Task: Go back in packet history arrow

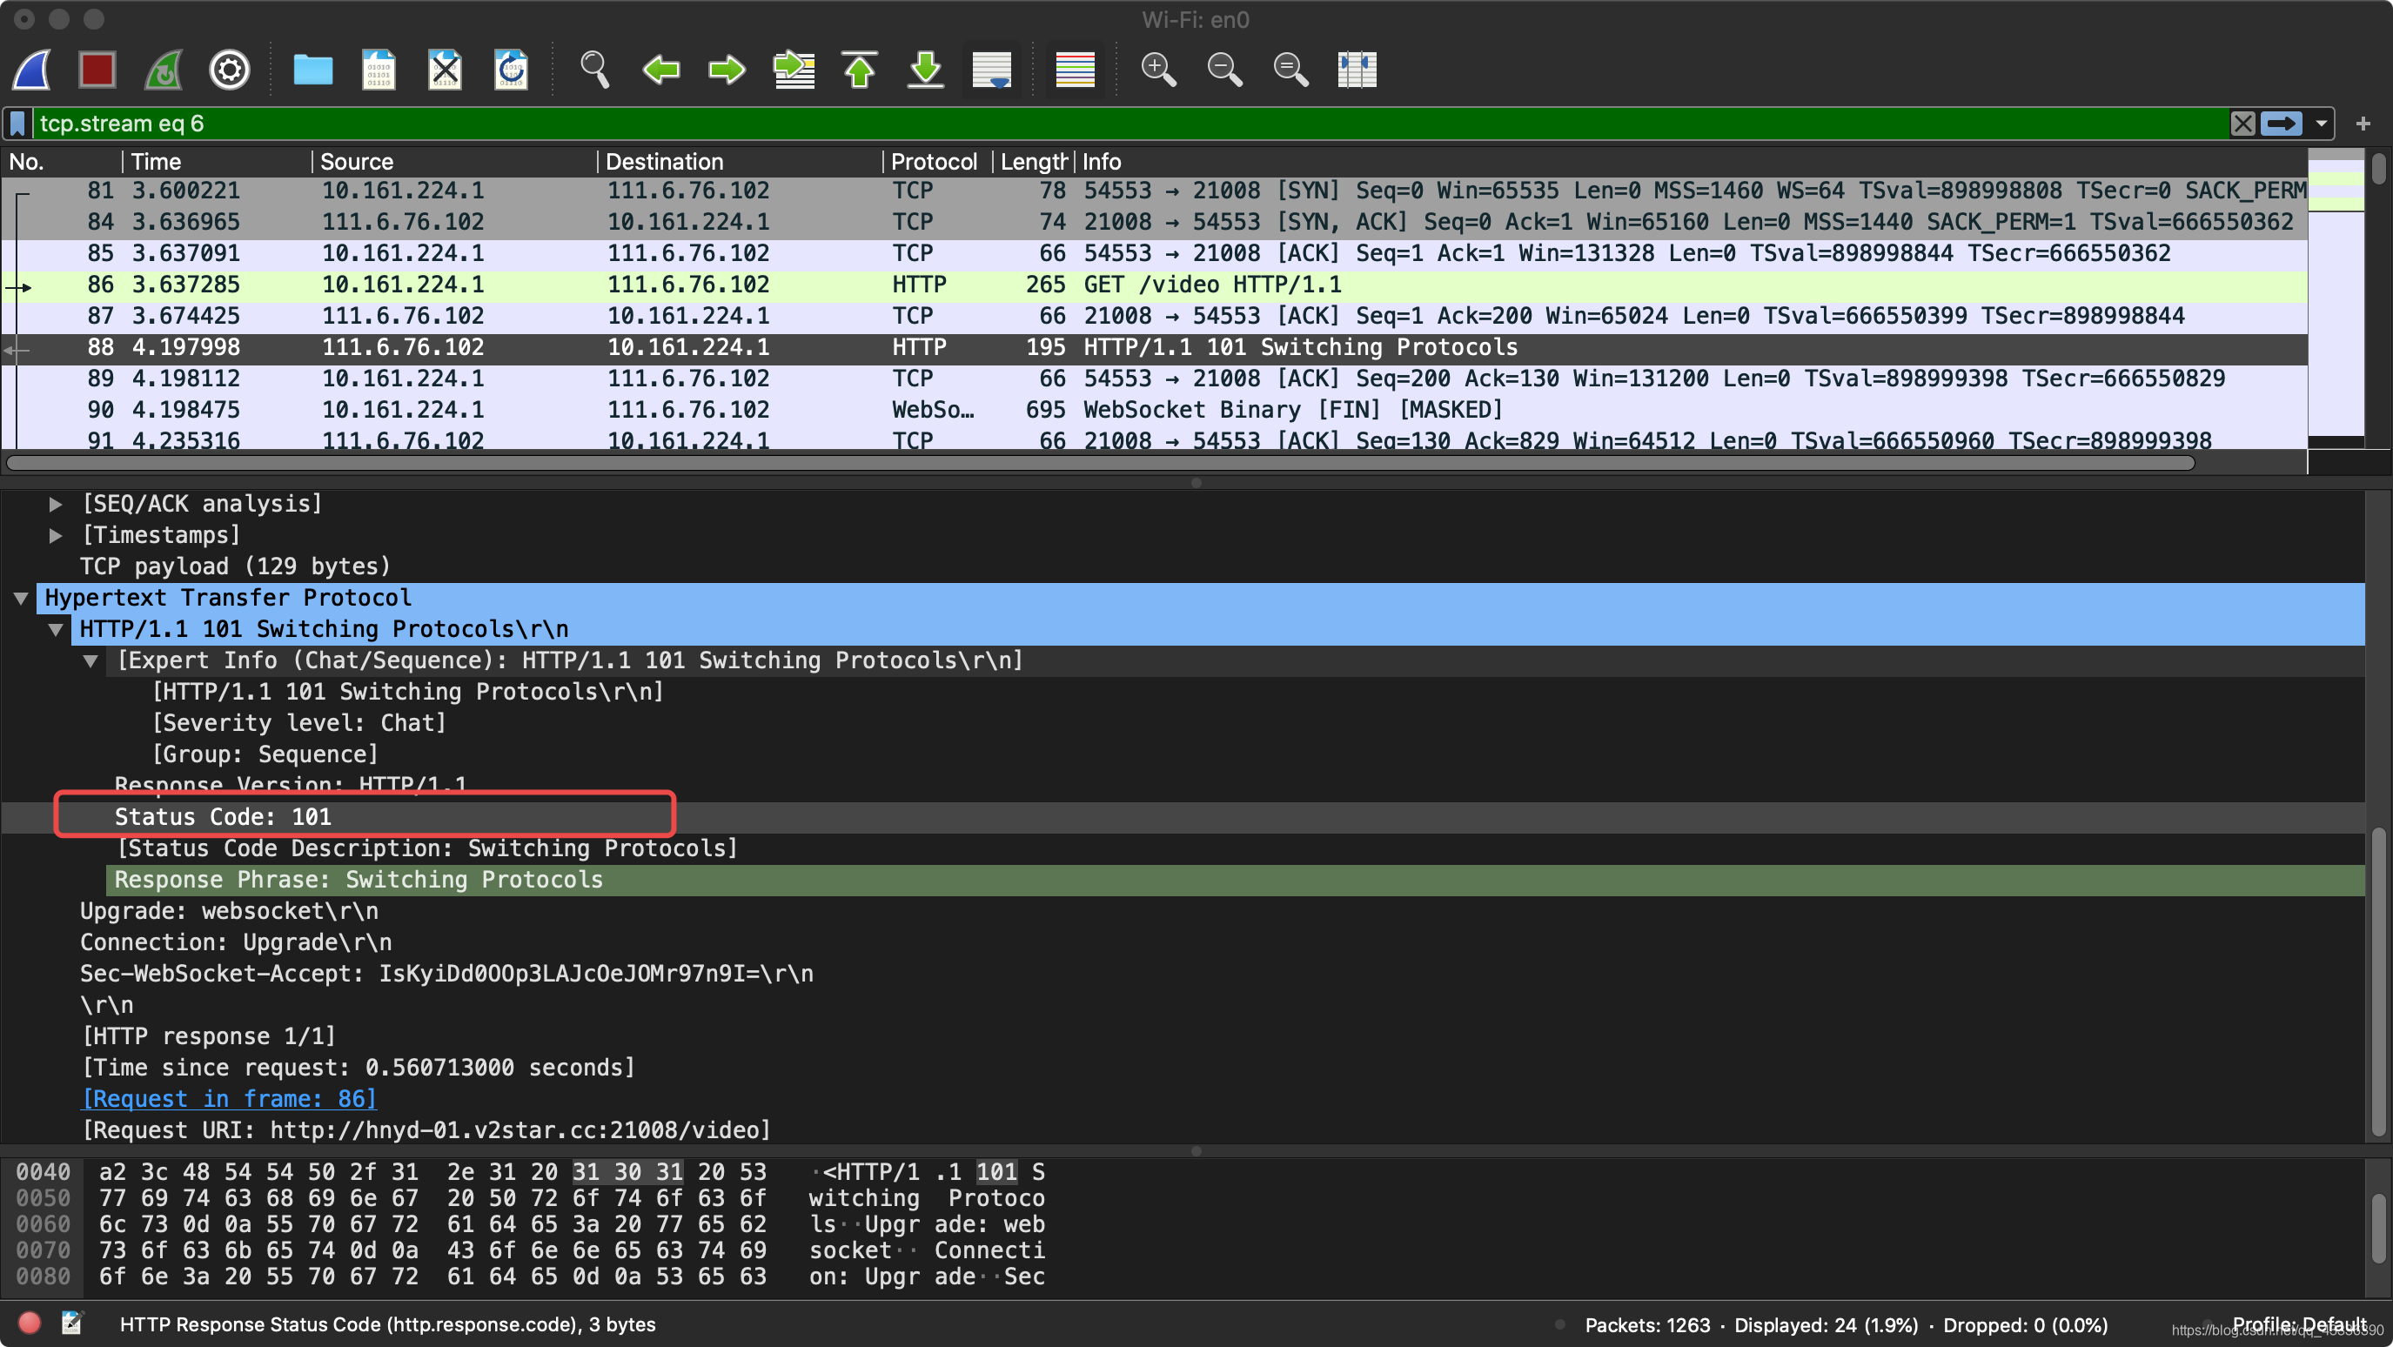Action: (x=661, y=70)
